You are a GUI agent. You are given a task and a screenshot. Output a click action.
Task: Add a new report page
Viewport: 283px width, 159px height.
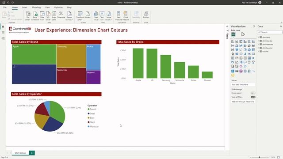tap(32, 153)
